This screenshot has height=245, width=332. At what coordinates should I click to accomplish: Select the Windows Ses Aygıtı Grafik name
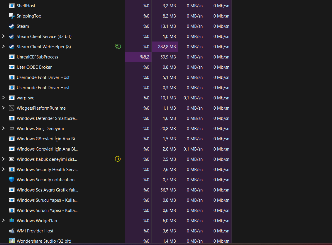tap(47, 190)
